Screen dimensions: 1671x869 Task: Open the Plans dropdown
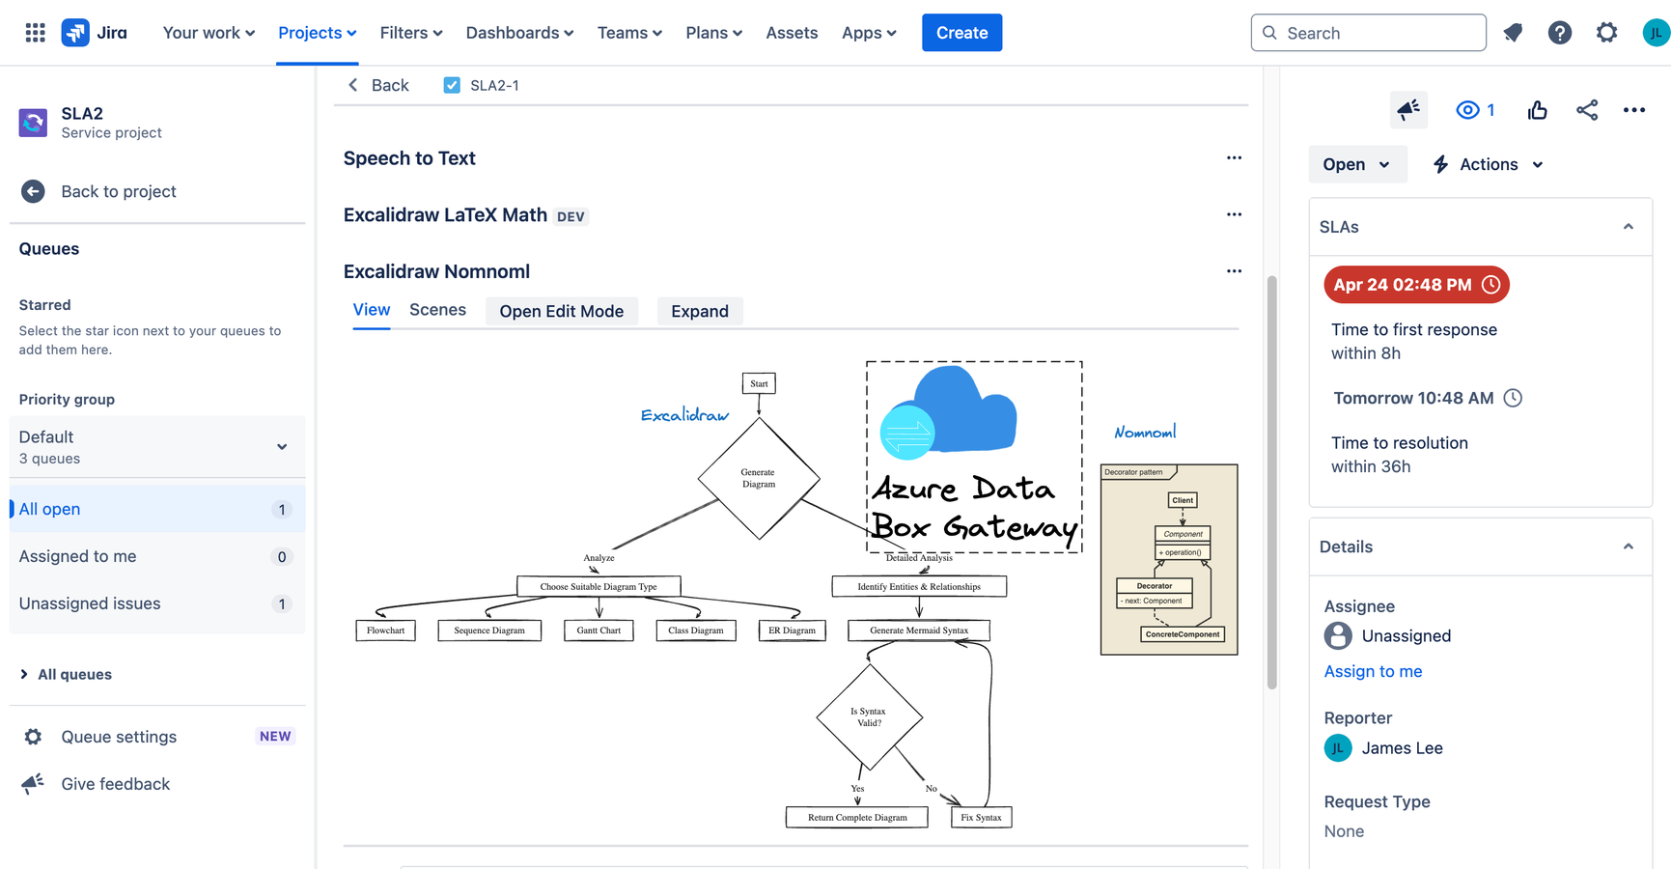click(713, 33)
